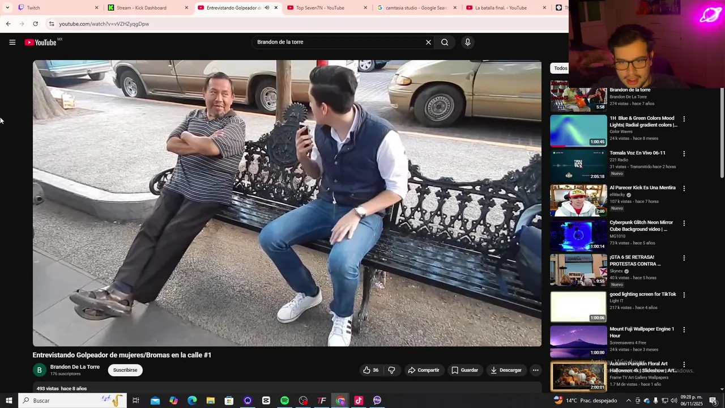This screenshot has height=408, width=725.
Task: Open CapCut from the taskbar
Action: [x=266, y=401]
